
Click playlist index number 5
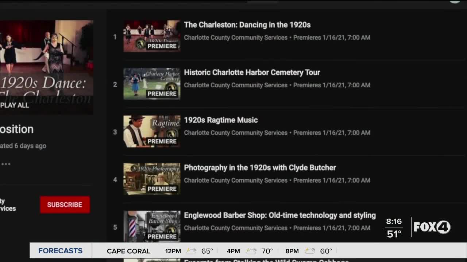point(115,227)
